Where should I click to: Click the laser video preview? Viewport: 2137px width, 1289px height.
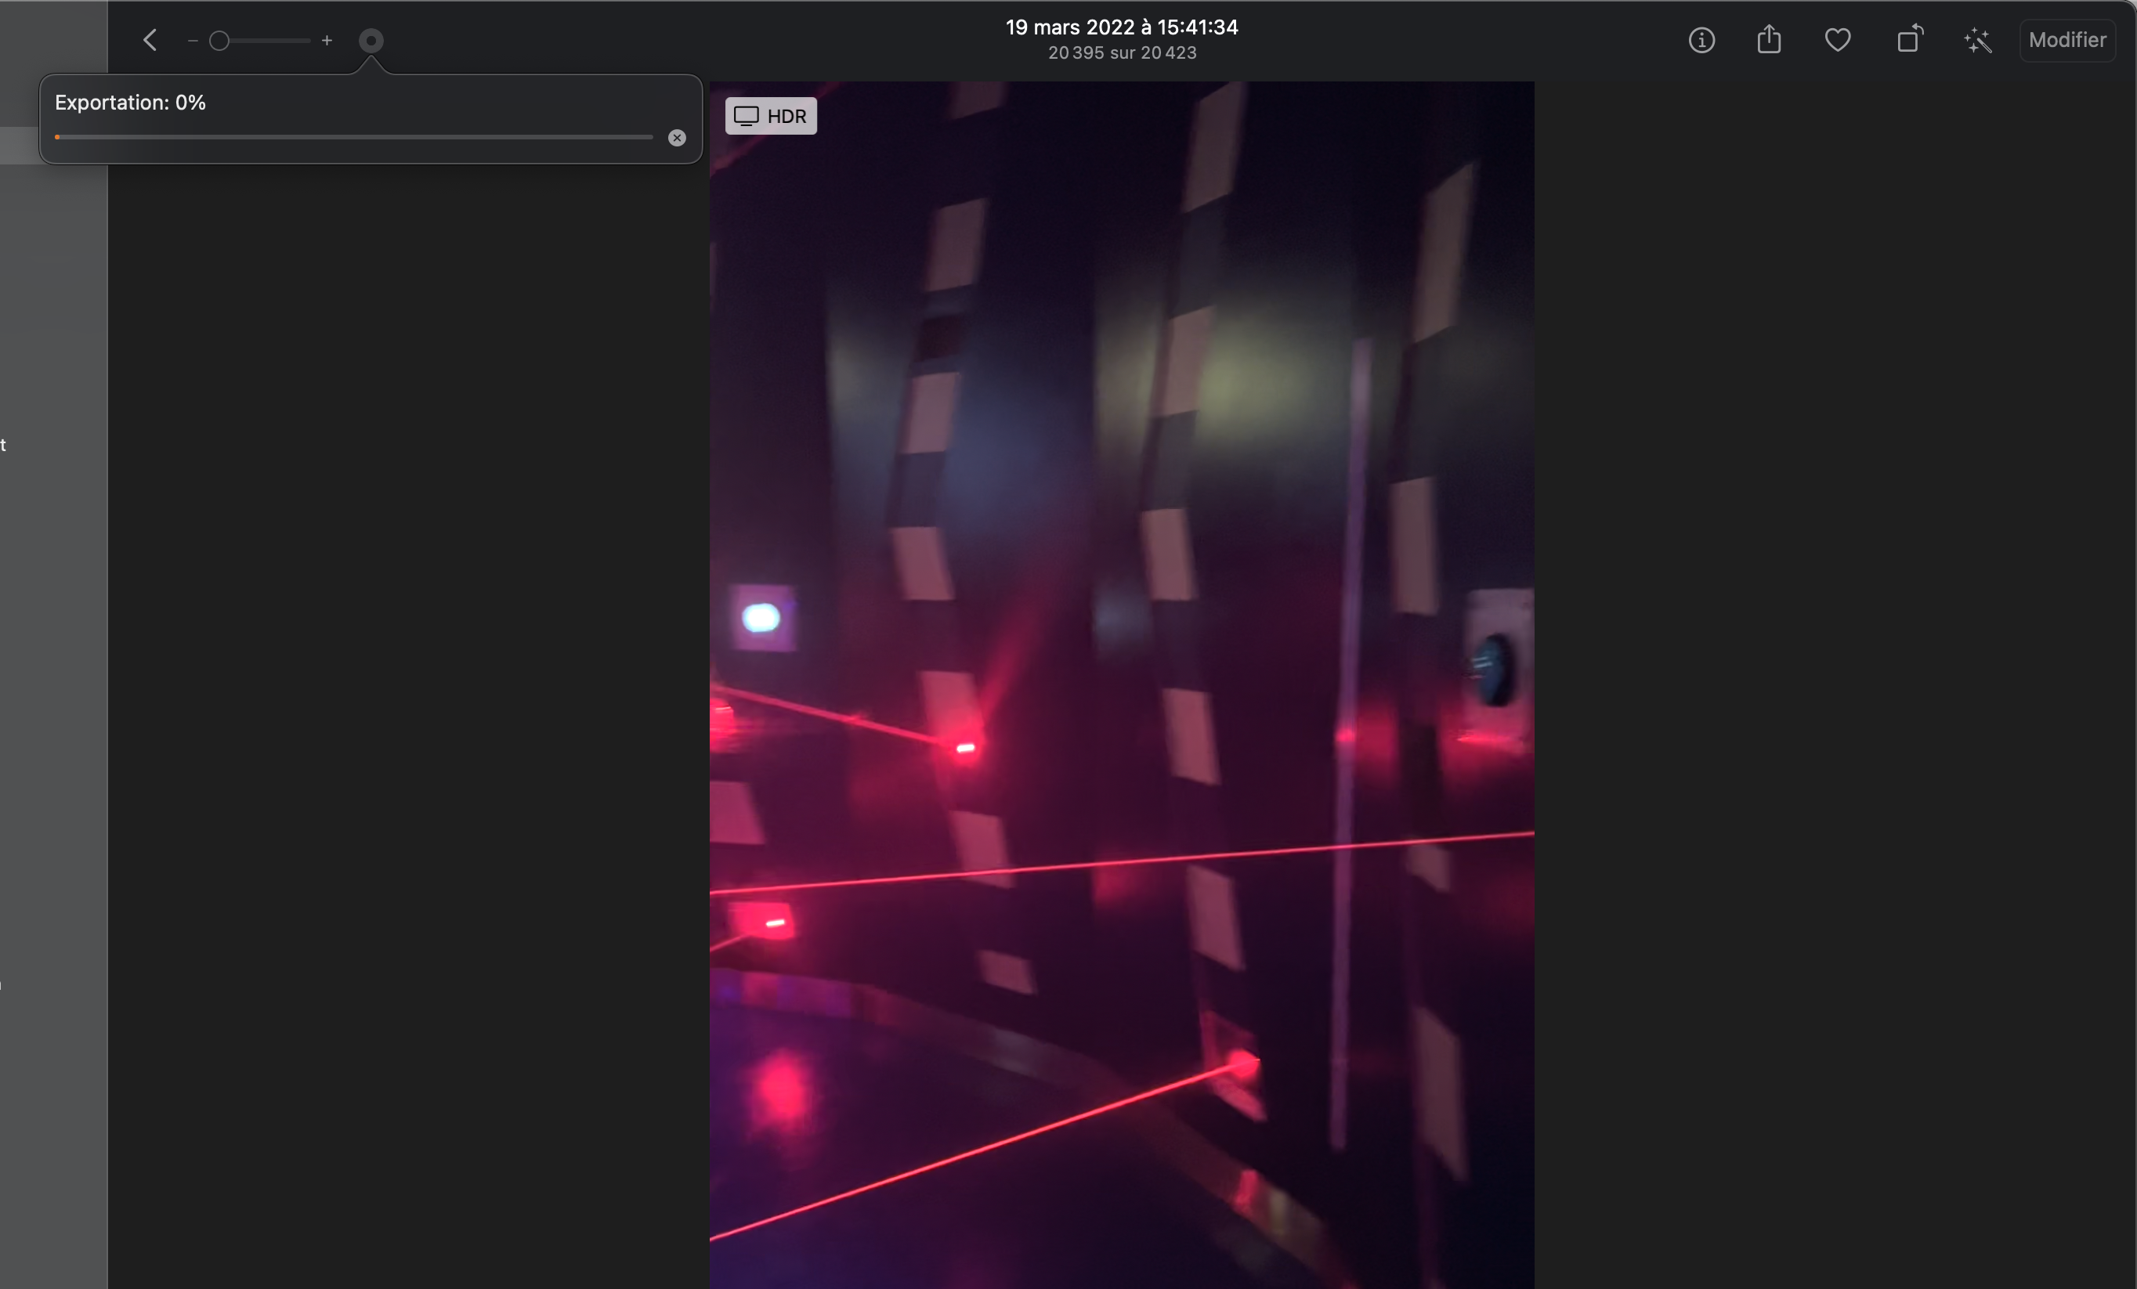coord(1122,684)
